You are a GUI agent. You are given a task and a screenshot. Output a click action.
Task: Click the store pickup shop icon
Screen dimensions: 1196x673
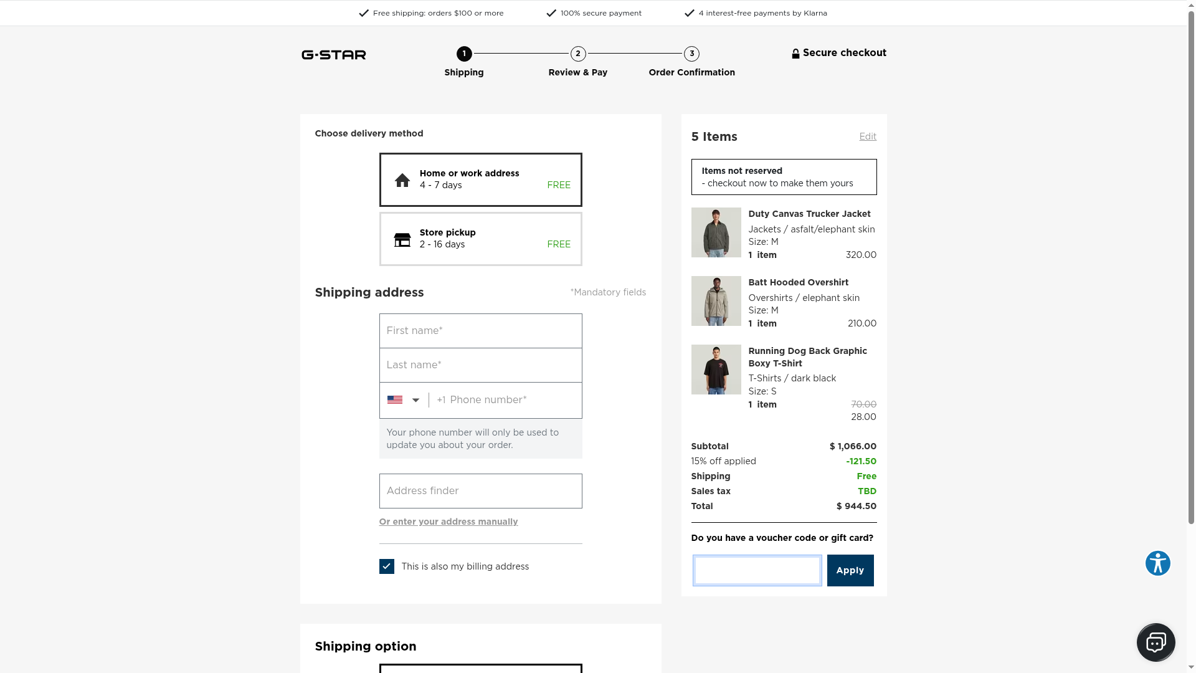pyautogui.click(x=402, y=240)
